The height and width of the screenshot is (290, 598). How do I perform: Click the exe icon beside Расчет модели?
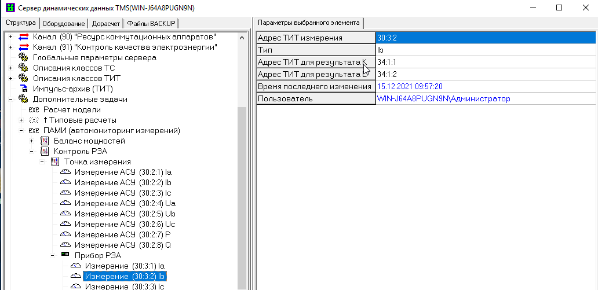click(x=34, y=110)
